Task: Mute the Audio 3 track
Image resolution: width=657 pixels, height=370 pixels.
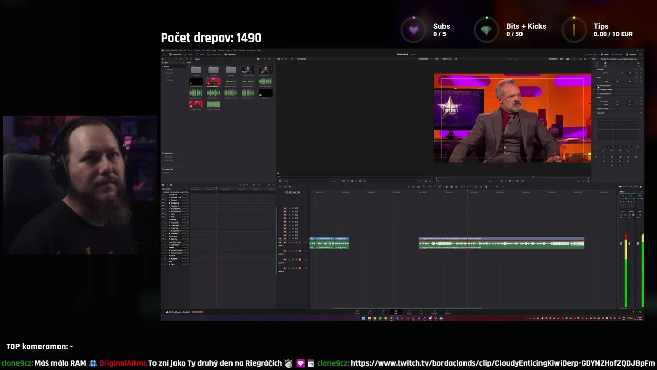Action: click(x=300, y=260)
